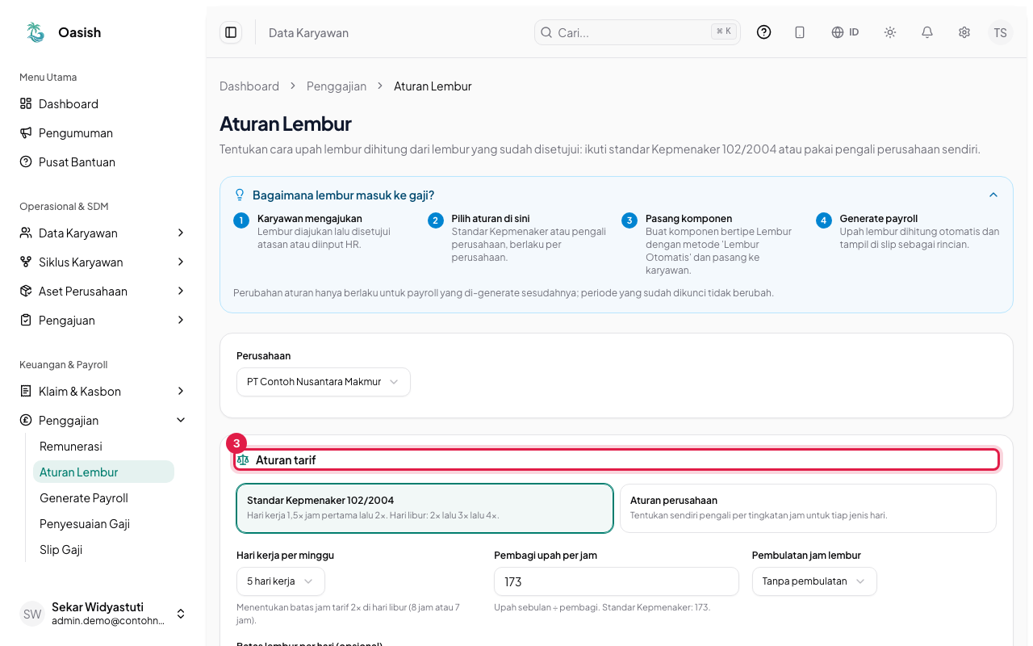Collapse the Penggajian sidebar menu

181,420
